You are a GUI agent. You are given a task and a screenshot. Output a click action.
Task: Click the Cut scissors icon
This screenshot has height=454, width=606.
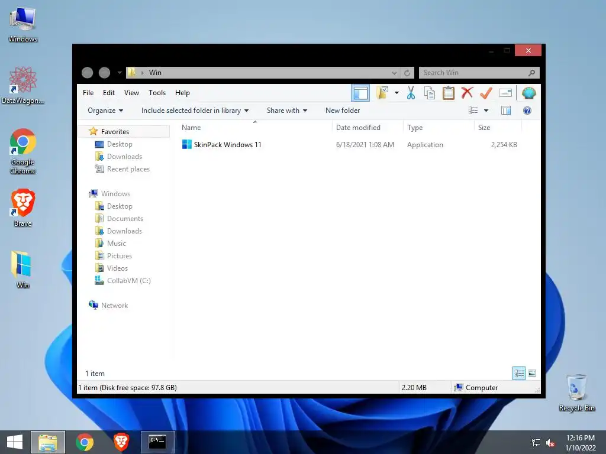coord(411,93)
